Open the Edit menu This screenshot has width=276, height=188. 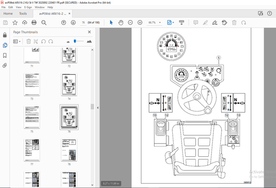(11, 7)
